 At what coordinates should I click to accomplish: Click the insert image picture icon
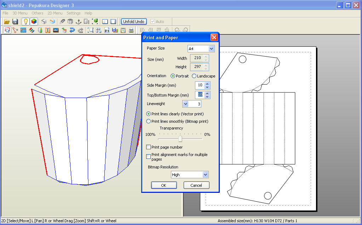click(x=56, y=30)
